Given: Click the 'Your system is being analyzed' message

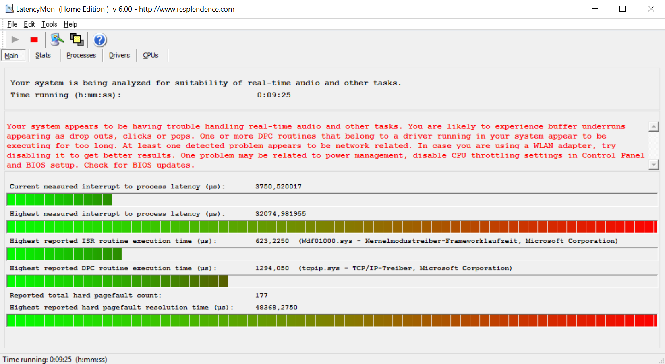Looking at the screenshot, I should tap(206, 83).
